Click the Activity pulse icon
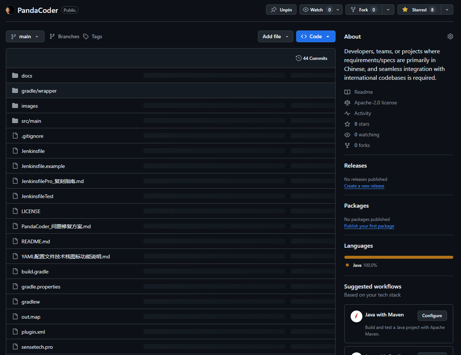 point(347,113)
